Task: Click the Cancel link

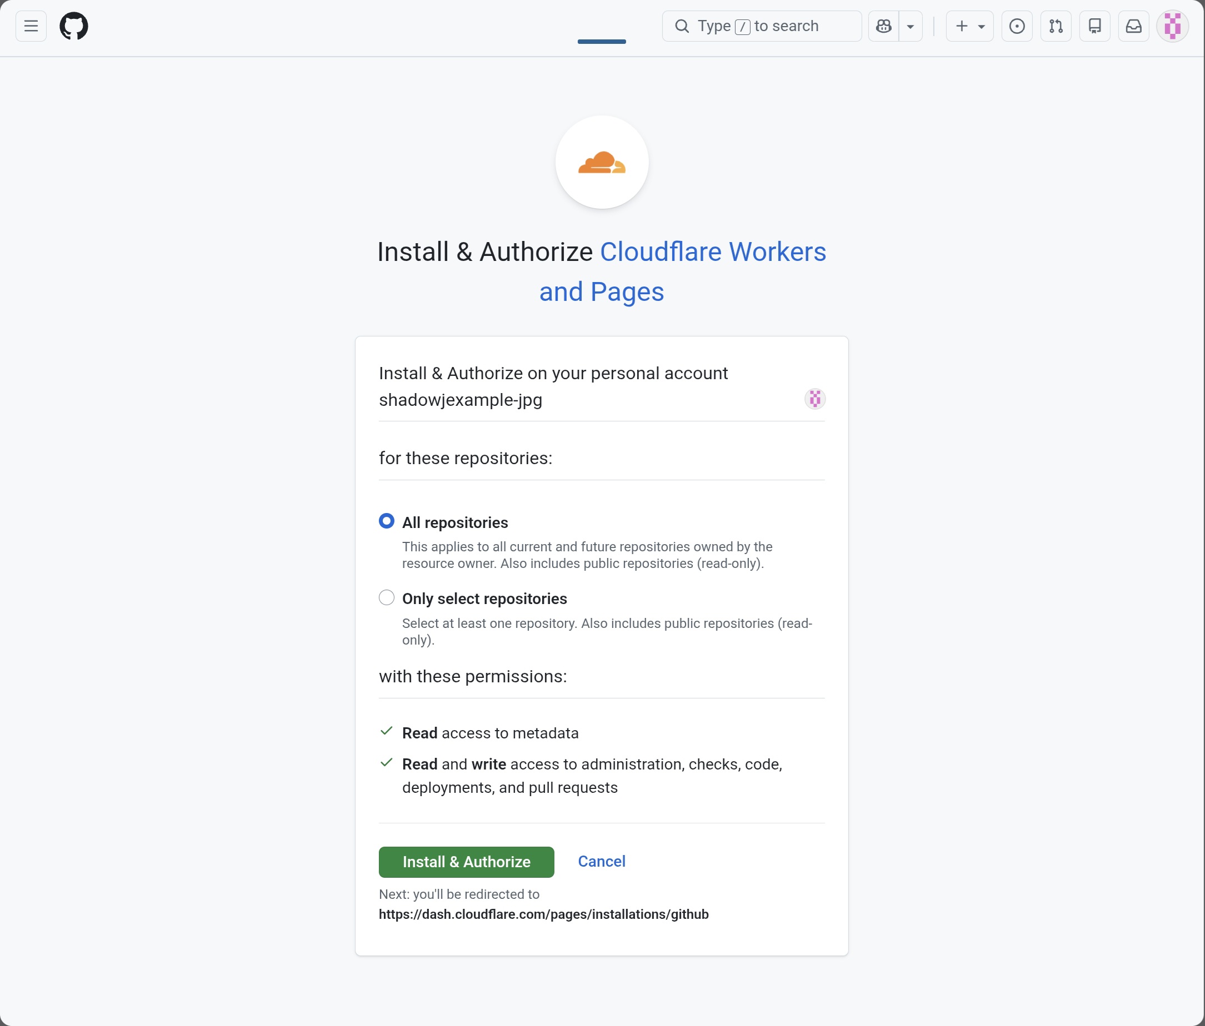Action: (601, 861)
